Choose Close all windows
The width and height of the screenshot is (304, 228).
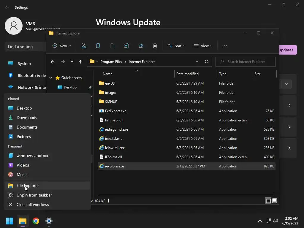[47, 205]
